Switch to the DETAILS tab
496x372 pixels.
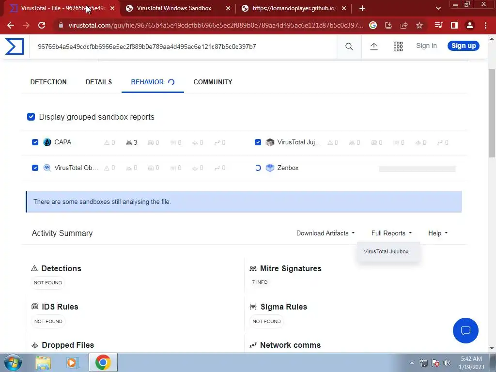click(x=99, y=82)
